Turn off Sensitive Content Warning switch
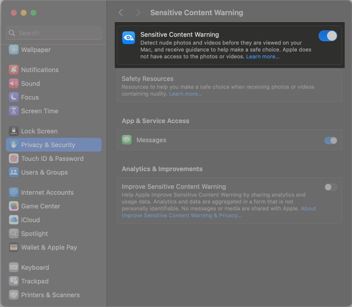This screenshot has width=352, height=307. coord(328,36)
